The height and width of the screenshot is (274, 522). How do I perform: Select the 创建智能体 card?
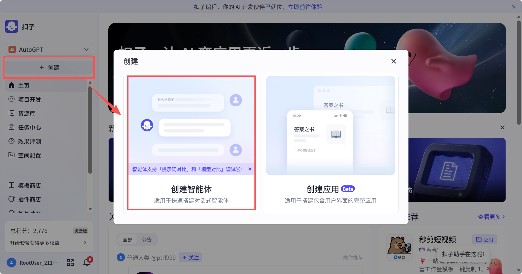(x=191, y=143)
